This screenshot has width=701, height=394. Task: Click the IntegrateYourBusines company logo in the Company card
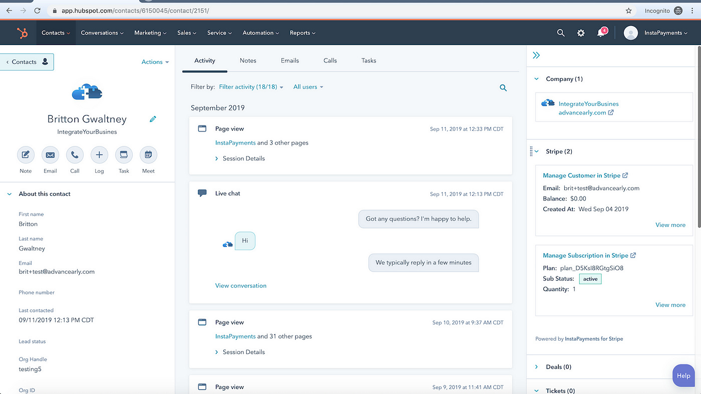[548, 103]
